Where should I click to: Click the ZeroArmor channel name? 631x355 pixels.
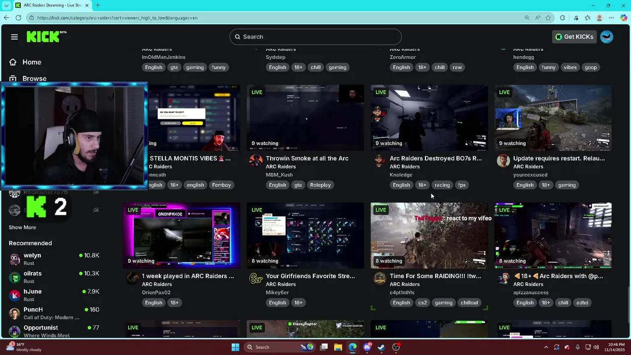coord(403,57)
